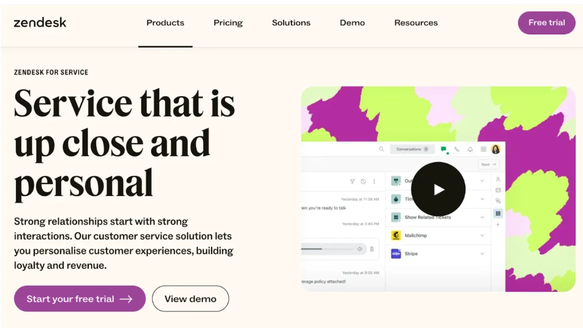Click the palm tree app icon
The height and width of the screenshot is (328, 583).
click(396, 181)
